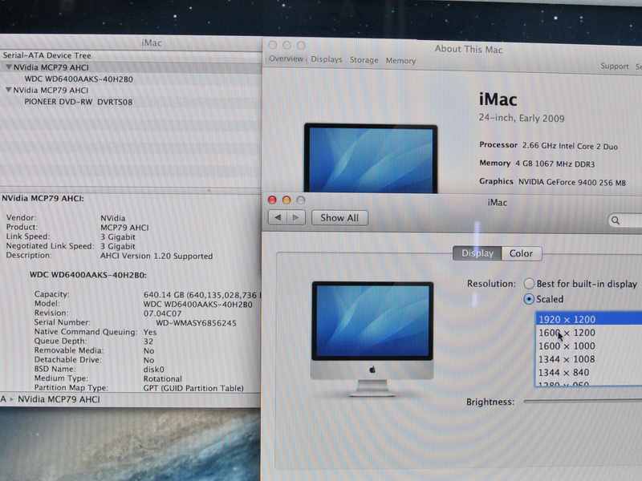The width and height of the screenshot is (642, 481).
Task: Click the Graphics NVIDIA GeForce 9400 256 MB text
Action: [x=552, y=182]
